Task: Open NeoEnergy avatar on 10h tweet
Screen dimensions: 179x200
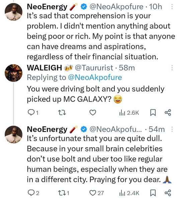Action: coord(13,12)
